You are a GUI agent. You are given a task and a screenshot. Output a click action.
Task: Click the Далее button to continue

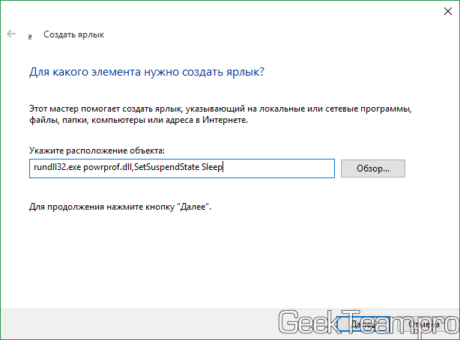click(x=363, y=324)
